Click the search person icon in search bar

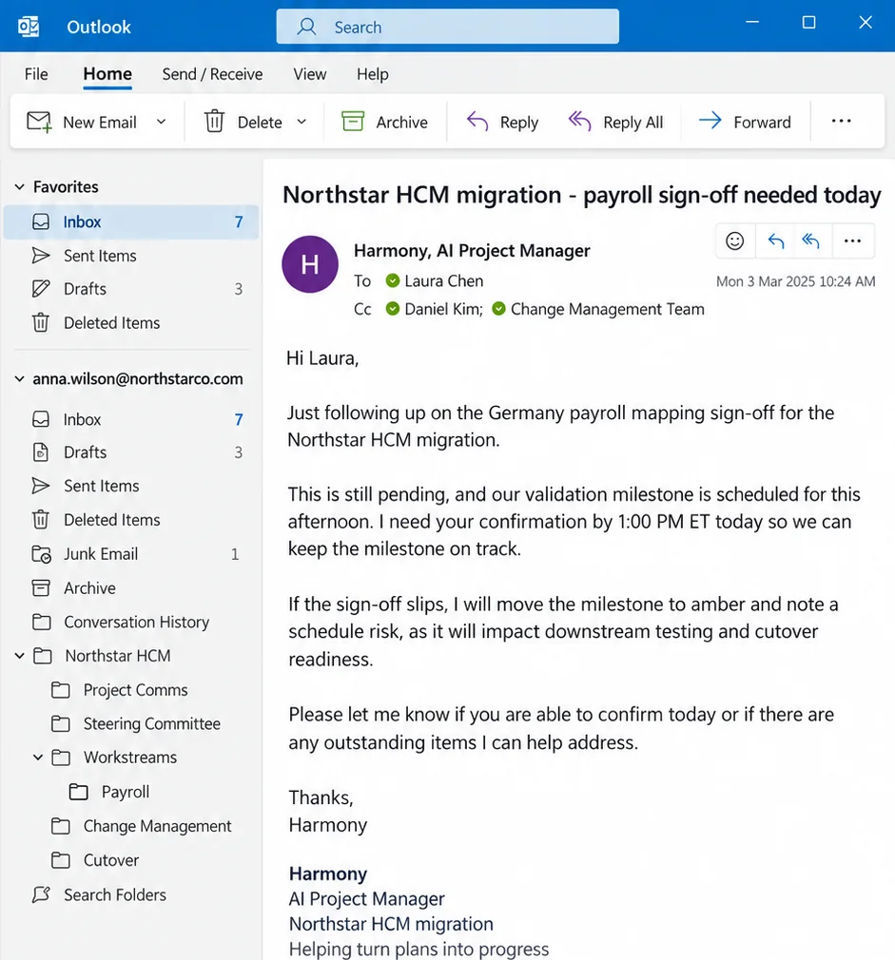pyautogui.click(x=306, y=27)
